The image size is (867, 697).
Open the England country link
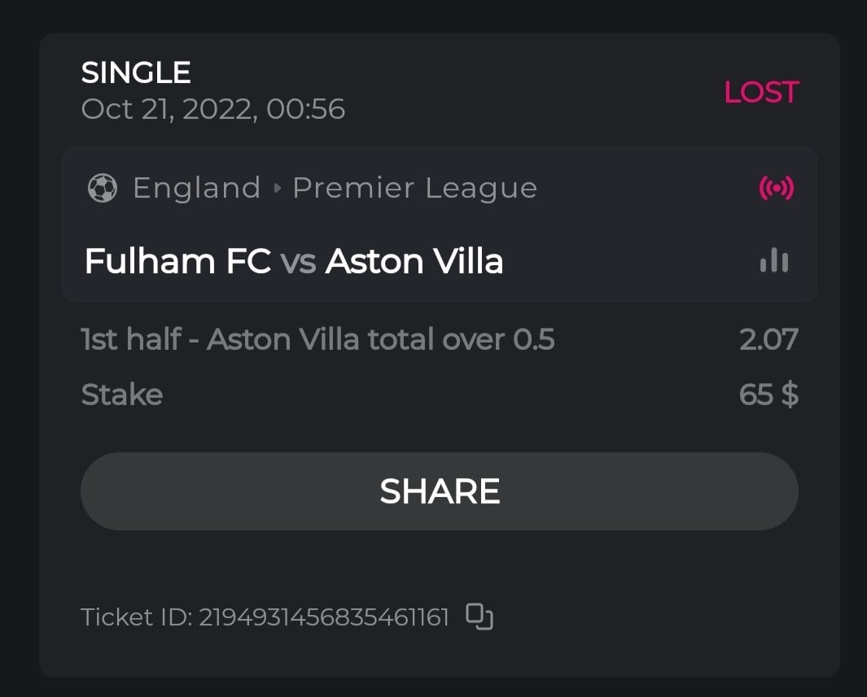[x=196, y=189]
